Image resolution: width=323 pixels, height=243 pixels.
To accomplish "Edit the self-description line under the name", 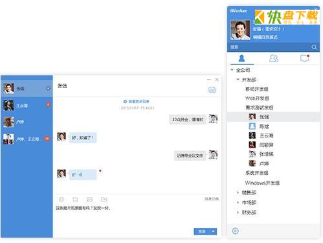I will (265, 37).
